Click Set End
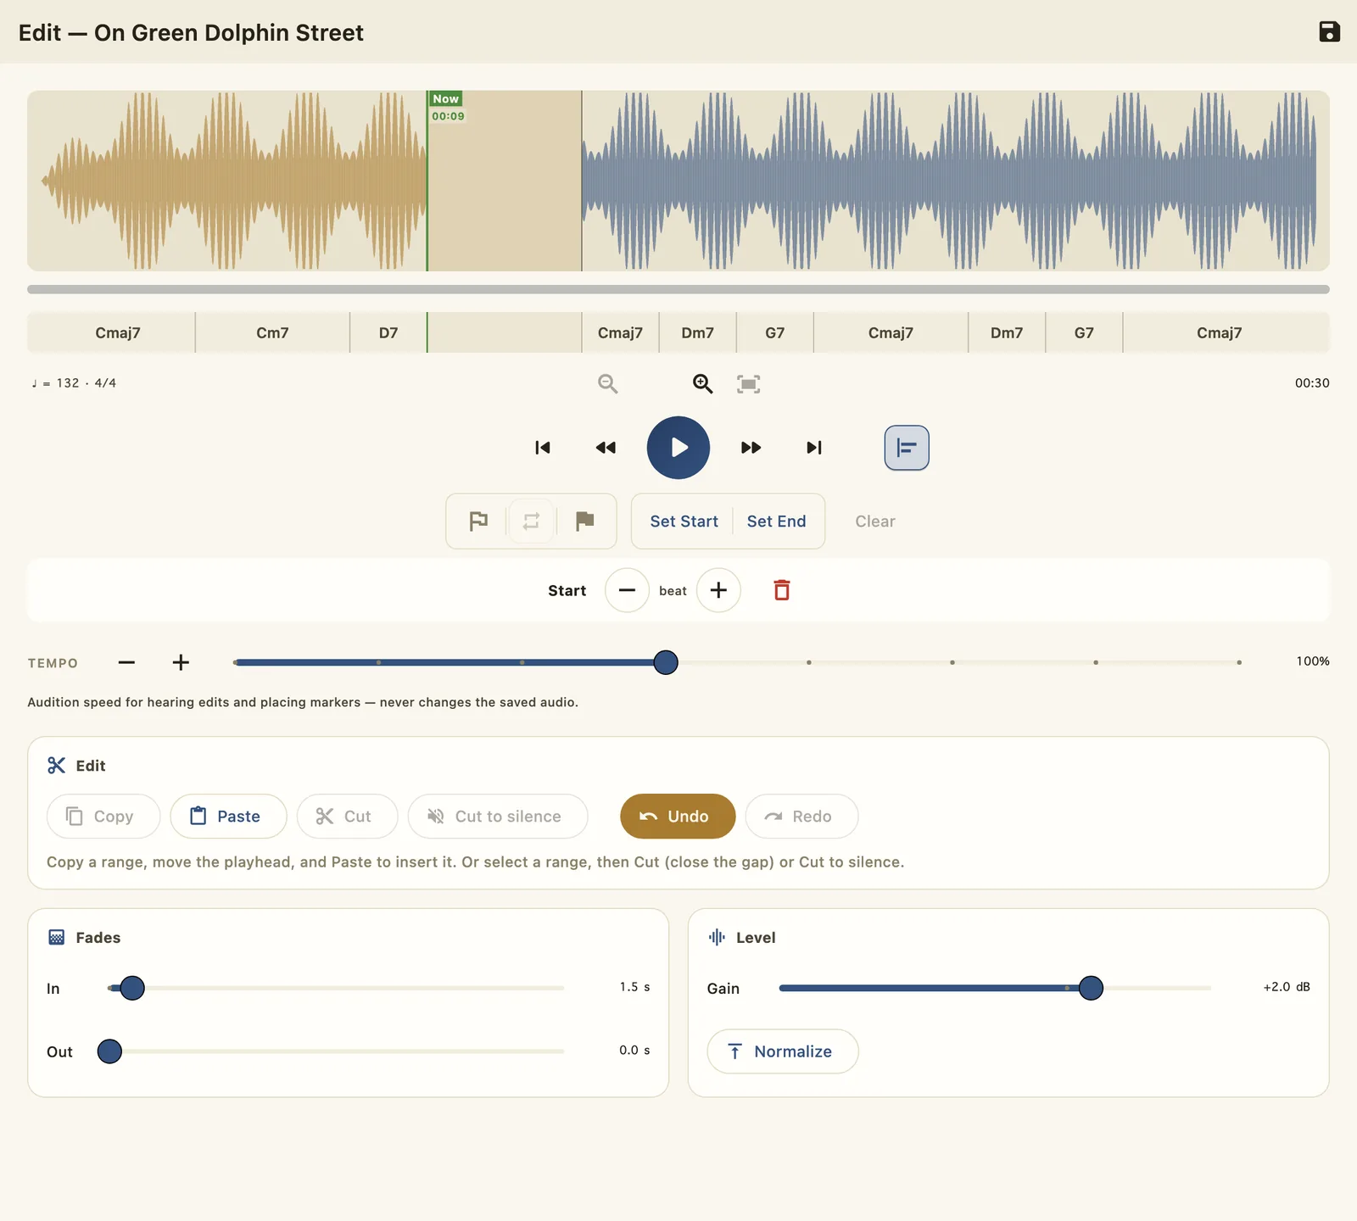Viewport: 1357px width, 1221px height. pyautogui.click(x=776, y=521)
